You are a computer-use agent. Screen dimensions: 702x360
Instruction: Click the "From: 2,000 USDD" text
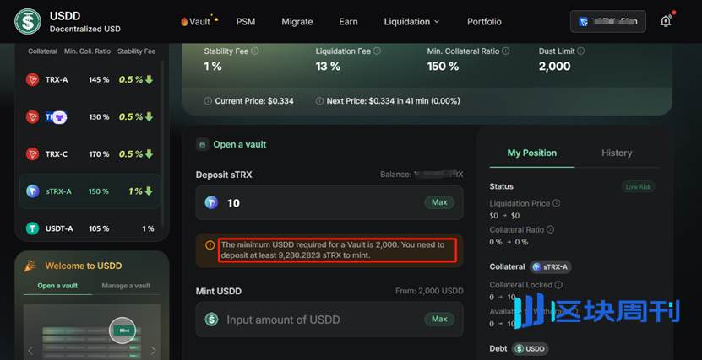tap(429, 291)
